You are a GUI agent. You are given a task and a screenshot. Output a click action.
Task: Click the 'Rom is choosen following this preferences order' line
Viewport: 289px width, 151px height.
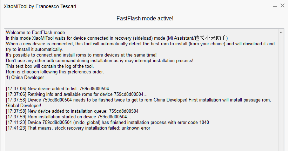click(x=55, y=72)
